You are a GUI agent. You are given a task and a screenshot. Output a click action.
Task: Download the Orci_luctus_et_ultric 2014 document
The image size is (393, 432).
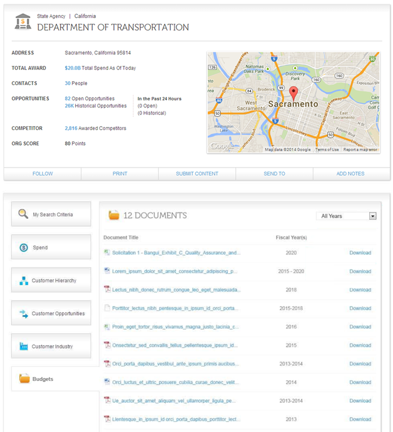click(360, 382)
